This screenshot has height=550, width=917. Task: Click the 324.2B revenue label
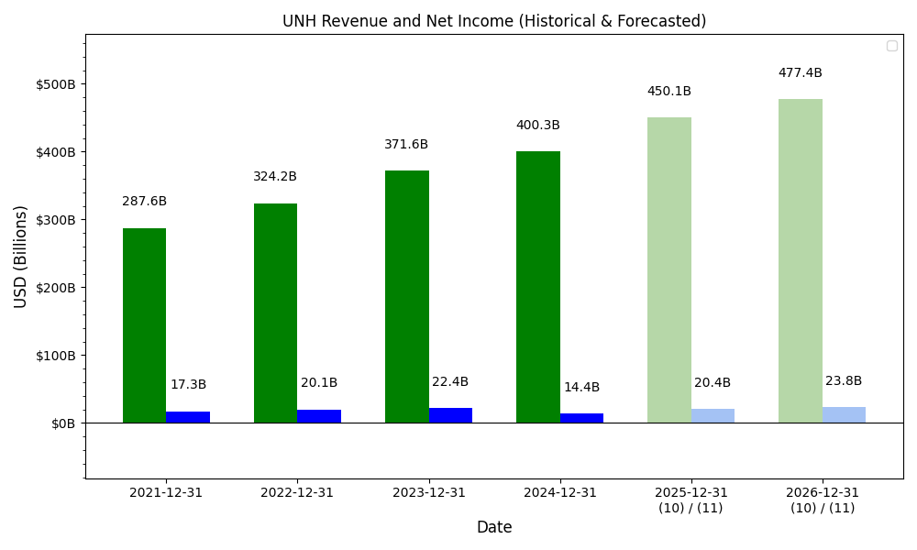[x=275, y=177]
